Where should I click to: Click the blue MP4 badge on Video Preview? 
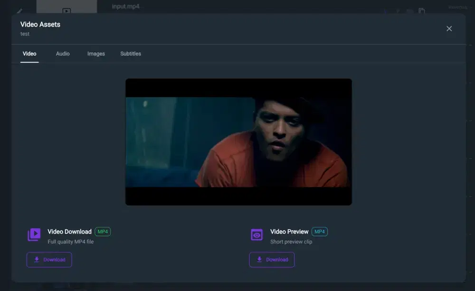tap(320, 232)
